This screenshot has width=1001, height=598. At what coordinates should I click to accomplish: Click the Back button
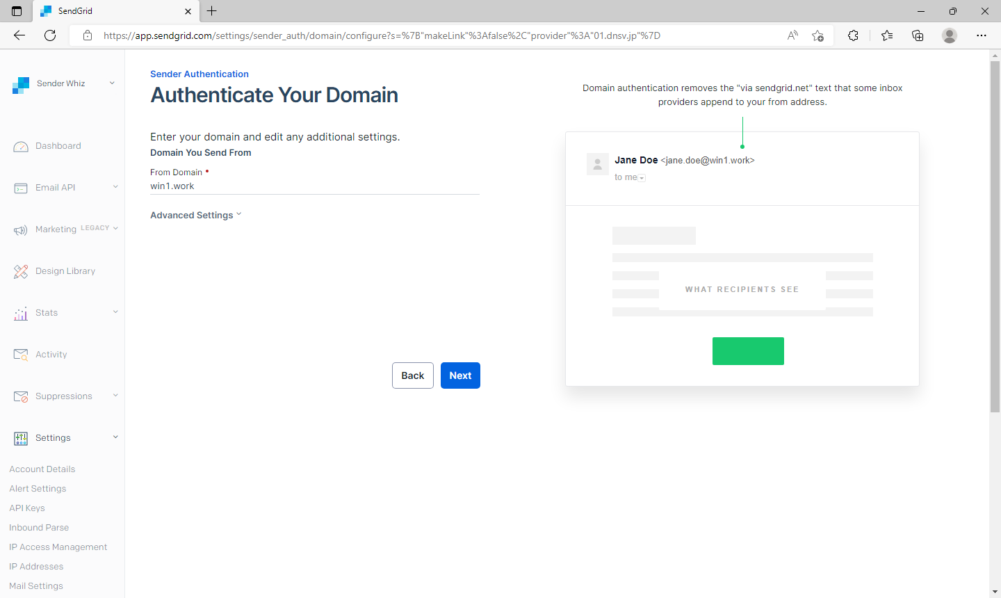pyautogui.click(x=413, y=375)
